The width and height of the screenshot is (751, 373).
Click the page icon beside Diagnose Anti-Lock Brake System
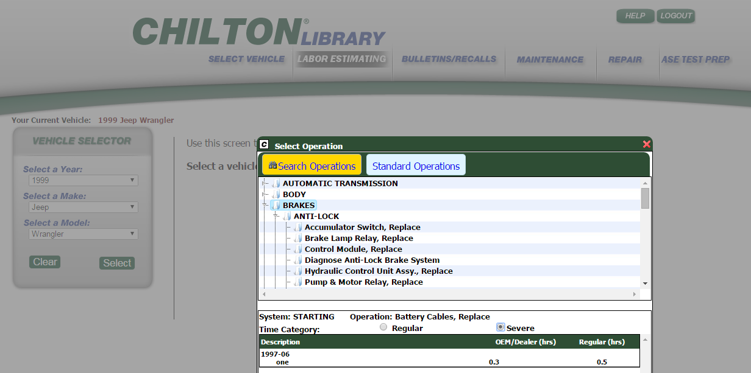(298, 260)
